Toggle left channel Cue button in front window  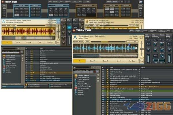pos(148,44)
